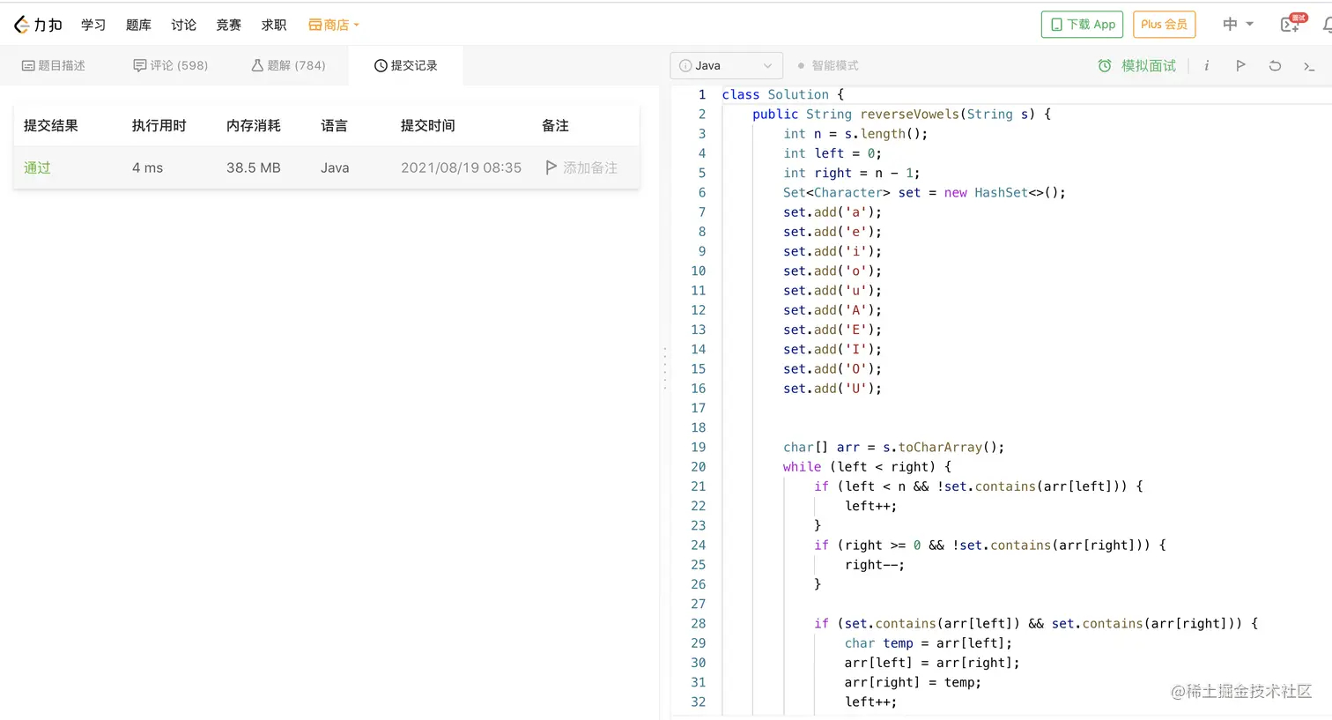The image size is (1332, 720).
Task: Click the flag icon in editor toolbar
Action: click(x=1240, y=65)
